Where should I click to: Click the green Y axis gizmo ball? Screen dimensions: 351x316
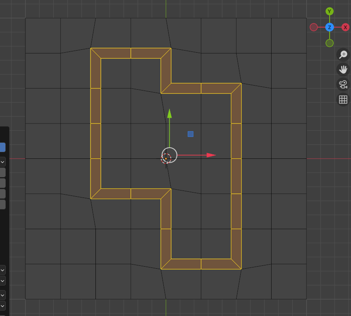coord(329,11)
